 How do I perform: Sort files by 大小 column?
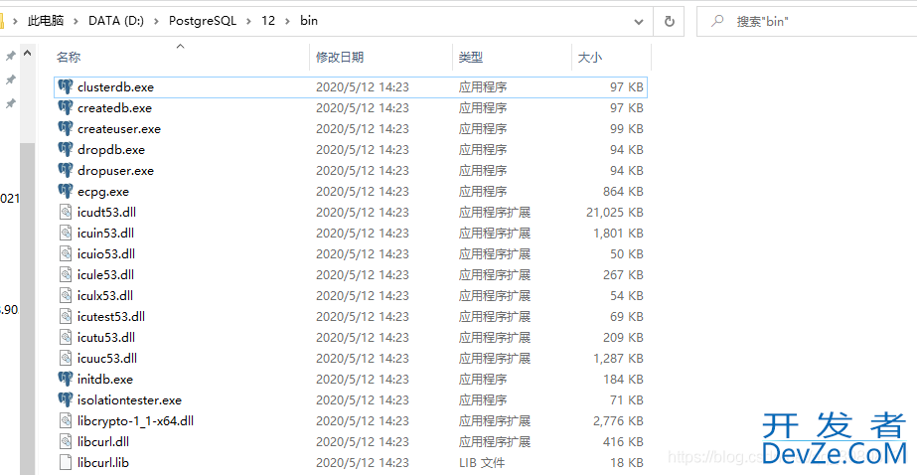(590, 58)
